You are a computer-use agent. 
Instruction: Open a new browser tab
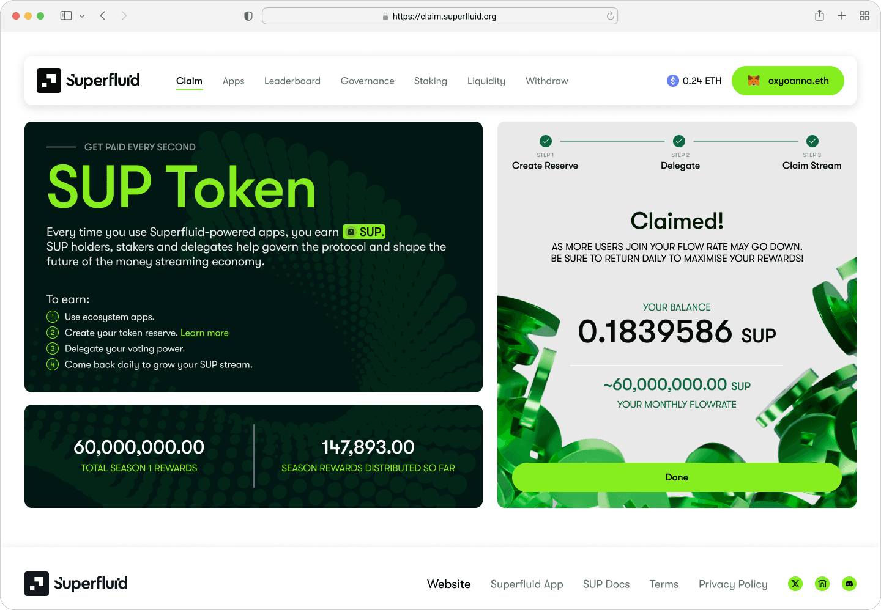[842, 16]
